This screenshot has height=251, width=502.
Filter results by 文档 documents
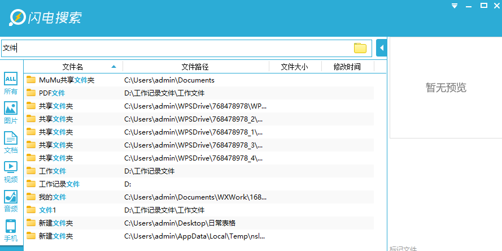tap(11, 142)
